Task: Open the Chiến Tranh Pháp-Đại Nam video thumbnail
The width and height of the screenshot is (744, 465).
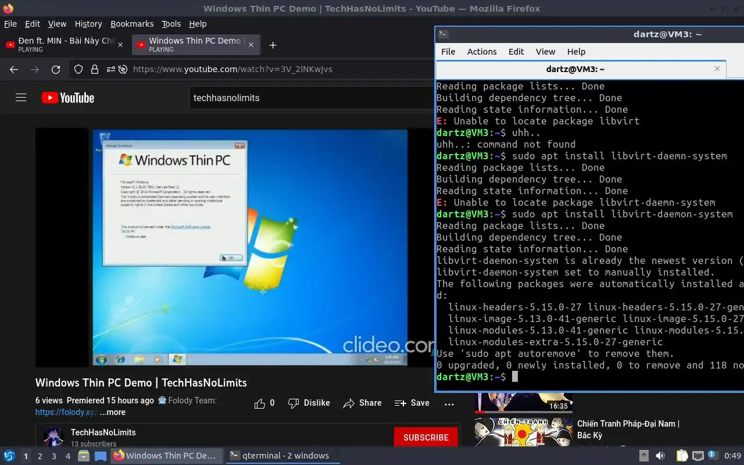Action: 523,432
